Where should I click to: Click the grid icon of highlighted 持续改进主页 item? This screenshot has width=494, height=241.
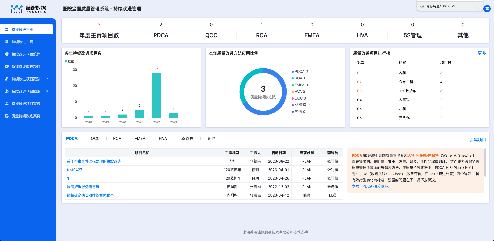[7, 29]
